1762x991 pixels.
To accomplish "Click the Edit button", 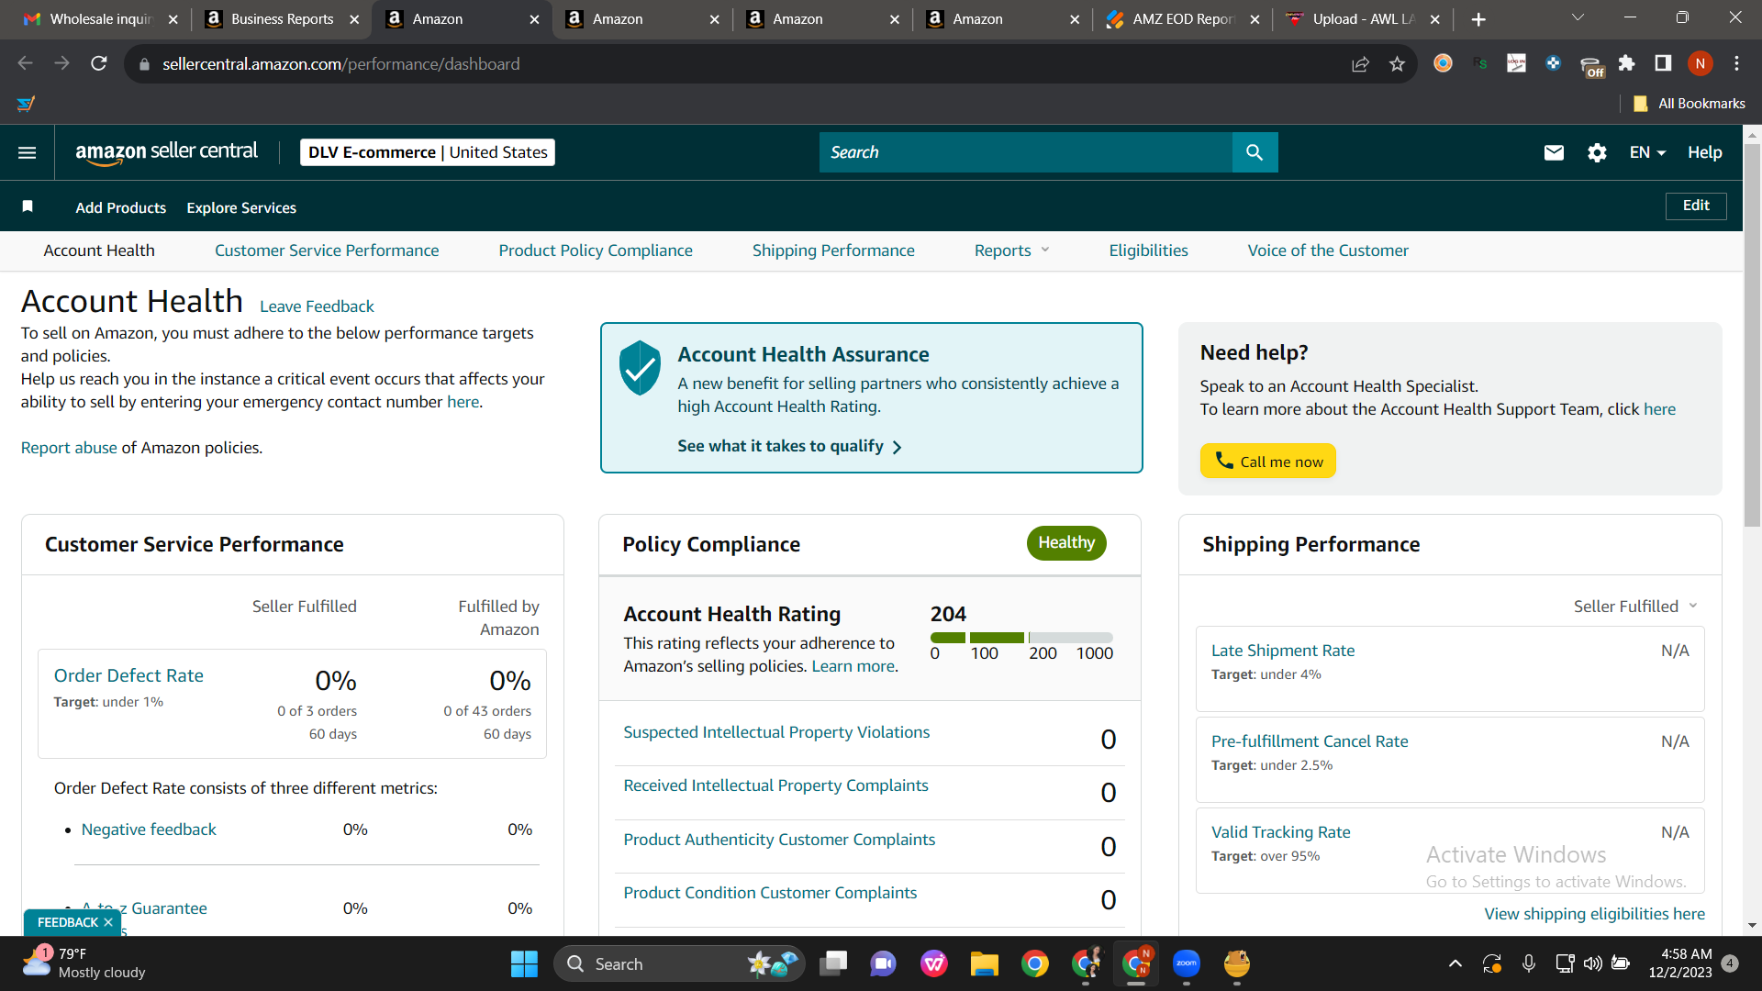I will 1696,206.
